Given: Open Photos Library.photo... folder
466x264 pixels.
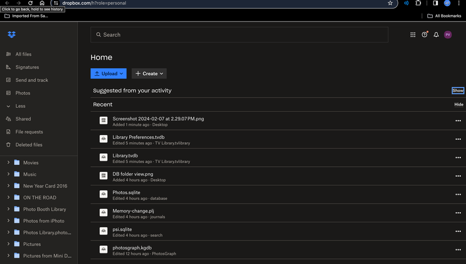Looking at the screenshot, I should tap(47, 232).
